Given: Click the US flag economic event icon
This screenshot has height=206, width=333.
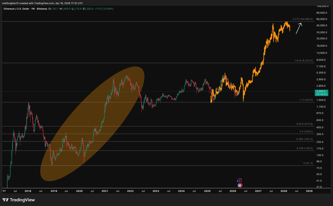Looking at the screenshot, I should point(239,185).
